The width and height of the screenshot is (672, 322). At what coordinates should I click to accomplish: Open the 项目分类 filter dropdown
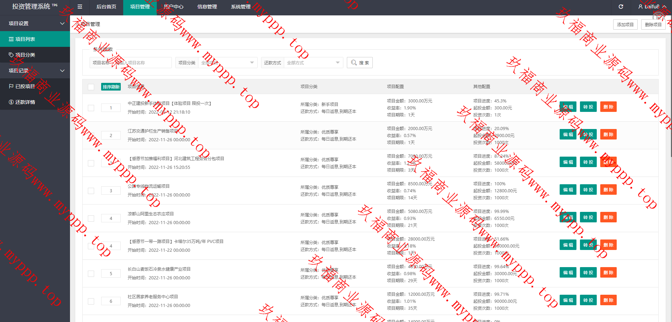coord(227,63)
